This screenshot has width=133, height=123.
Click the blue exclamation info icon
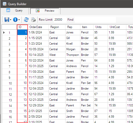(x=15, y=20)
